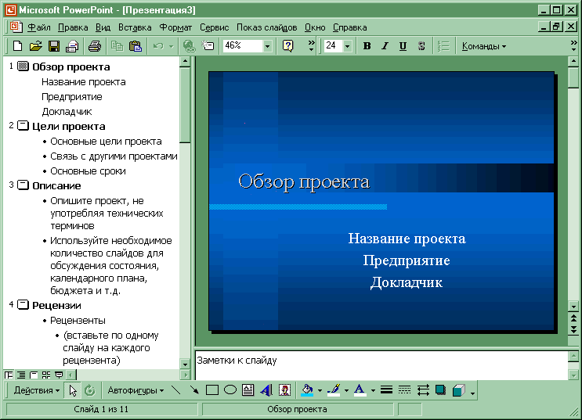
Task: Select the Free Rotate tool
Action: click(90, 390)
